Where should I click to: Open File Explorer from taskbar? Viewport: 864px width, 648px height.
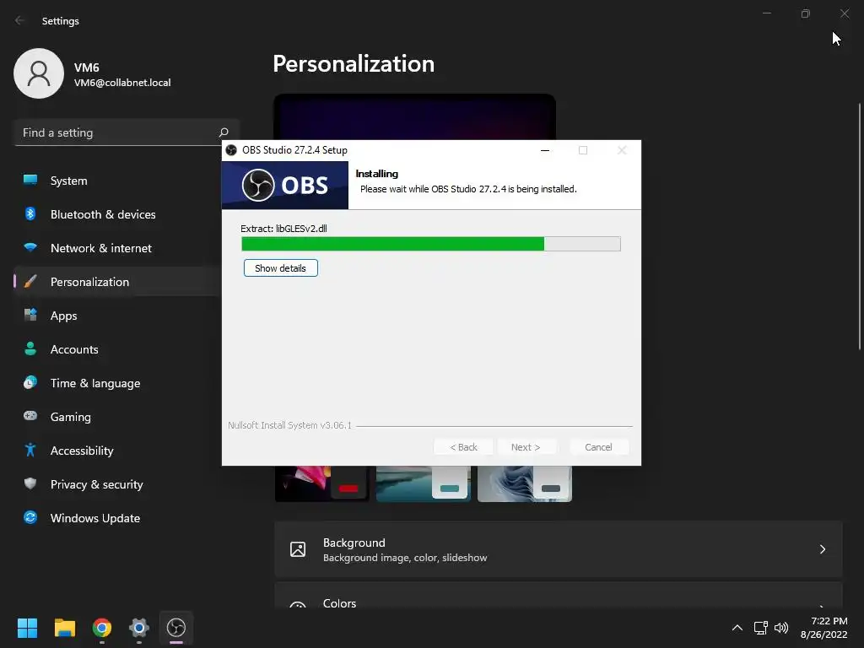click(x=64, y=628)
